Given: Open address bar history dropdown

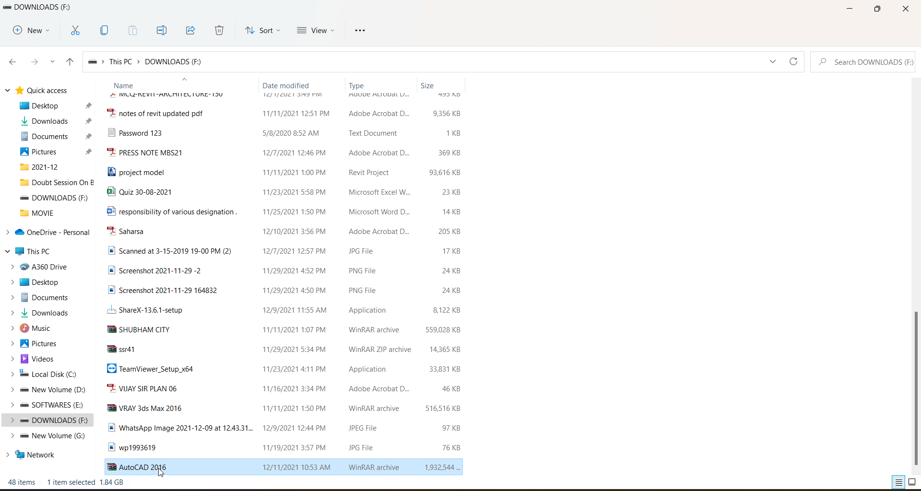Looking at the screenshot, I should pos(773,61).
